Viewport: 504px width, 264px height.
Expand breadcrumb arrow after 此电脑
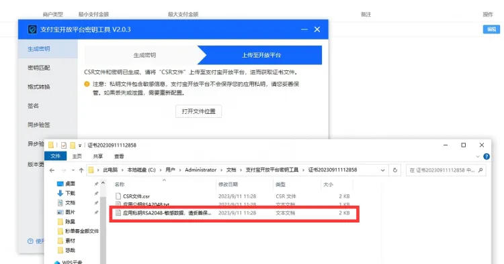[x=122, y=170]
